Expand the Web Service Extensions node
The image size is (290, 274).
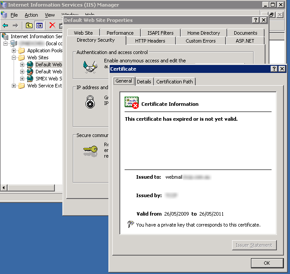14,86
